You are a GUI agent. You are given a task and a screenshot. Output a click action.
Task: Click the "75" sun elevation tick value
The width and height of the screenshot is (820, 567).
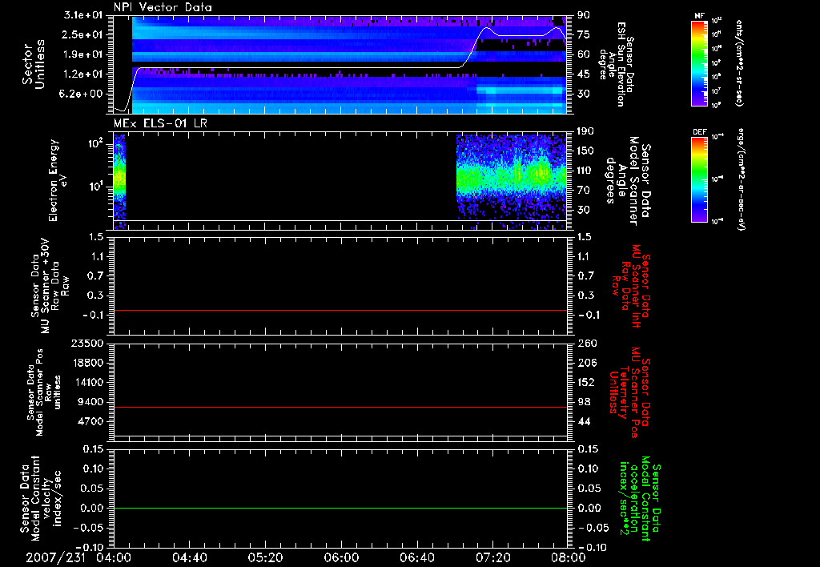[583, 34]
